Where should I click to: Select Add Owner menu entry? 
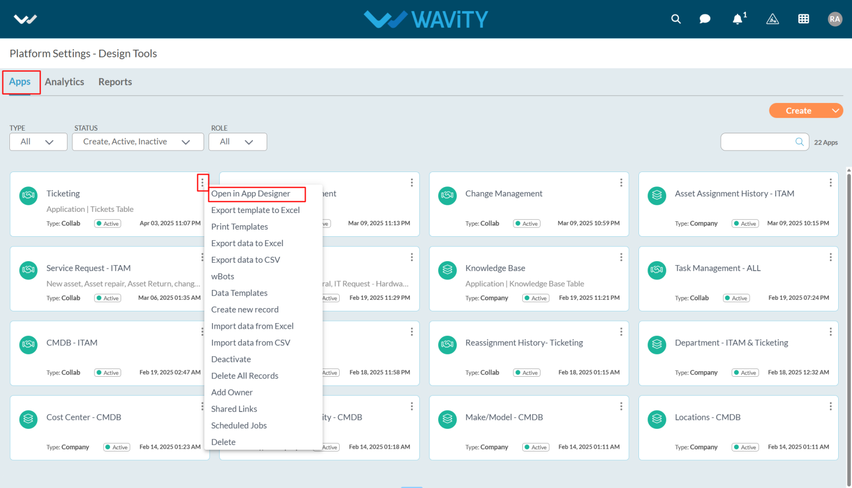click(x=232, y=393)
